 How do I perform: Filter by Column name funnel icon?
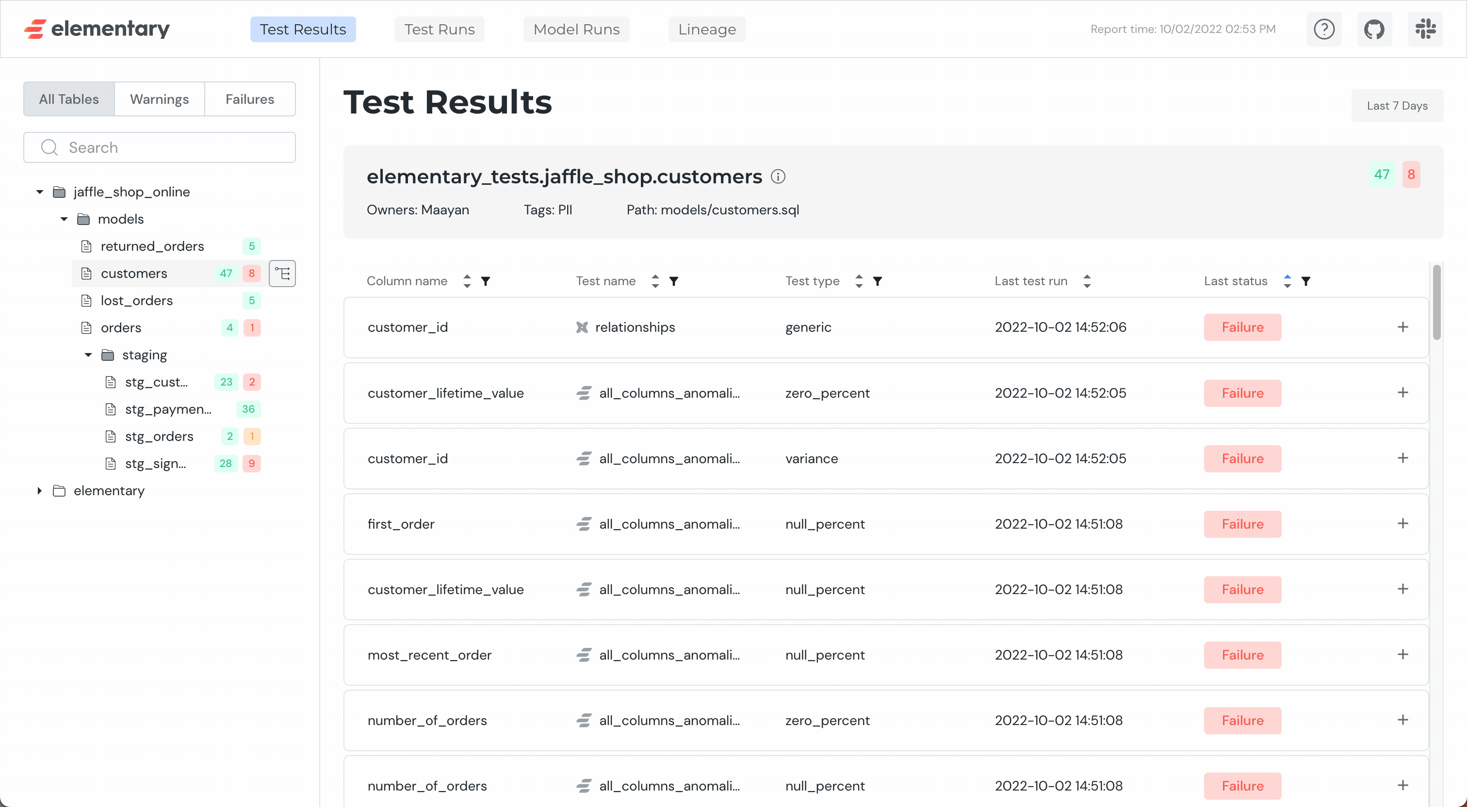486,281
